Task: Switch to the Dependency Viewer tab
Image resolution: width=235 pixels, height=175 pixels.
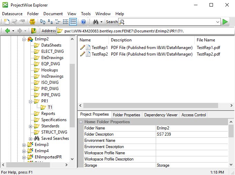Action: 161,115
